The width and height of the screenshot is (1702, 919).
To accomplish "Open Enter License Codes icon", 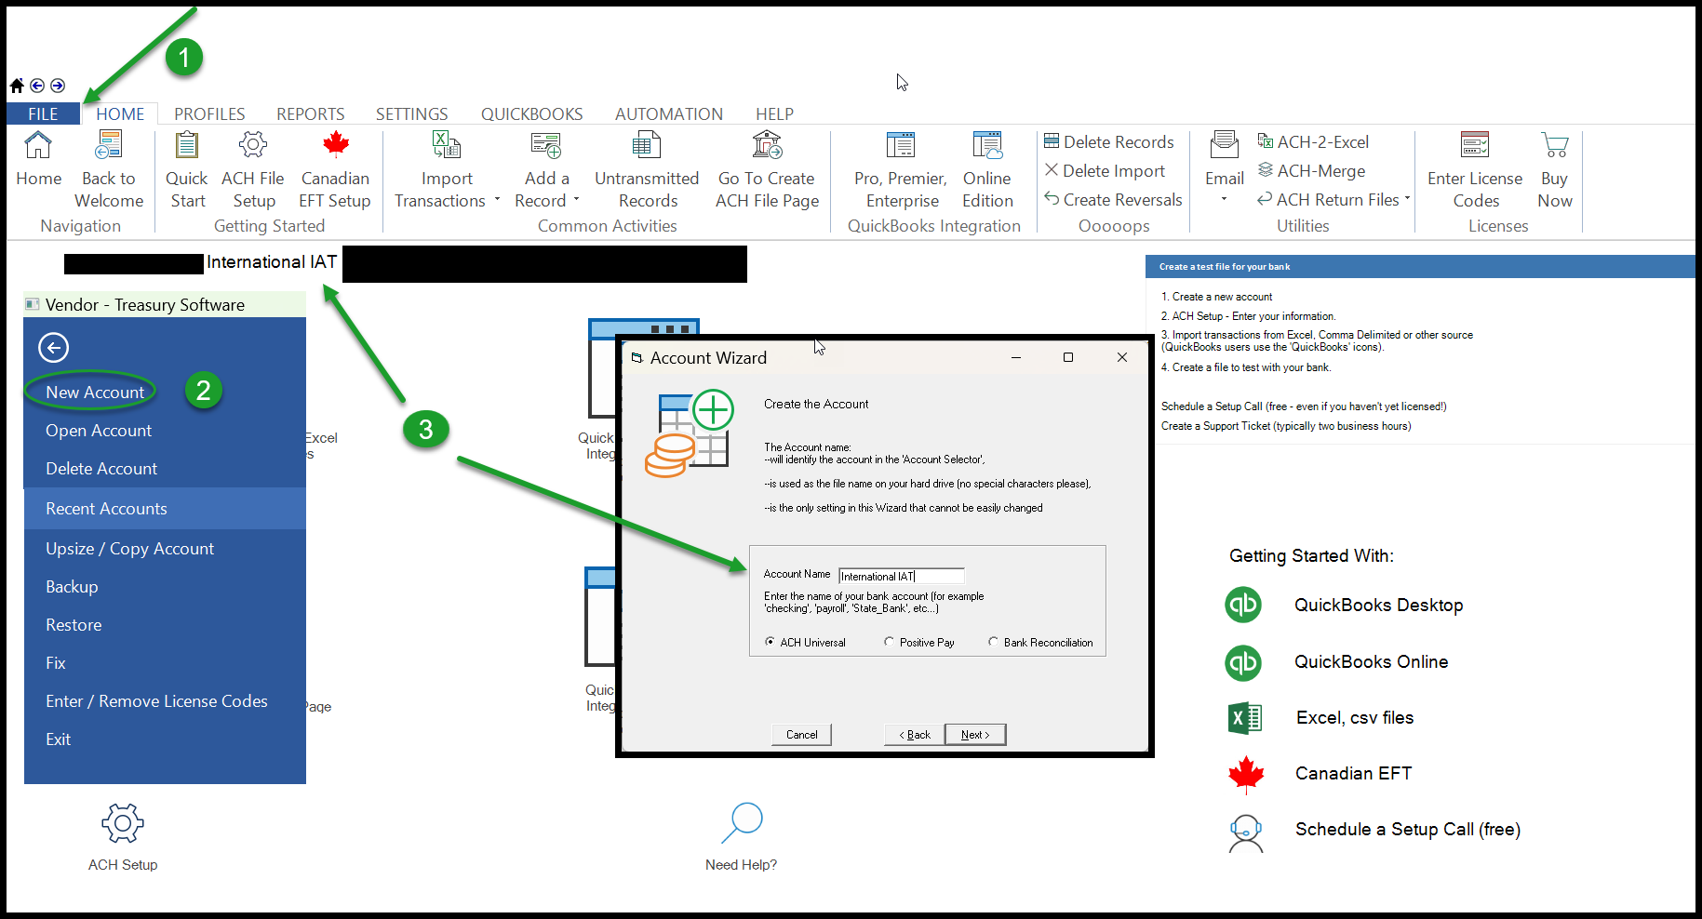I will [x=1474, y=146].
